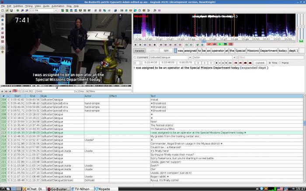This screenshot has height=191, width=306.
Task: Open the Automation menu
Action: click(x=58, y=6)
